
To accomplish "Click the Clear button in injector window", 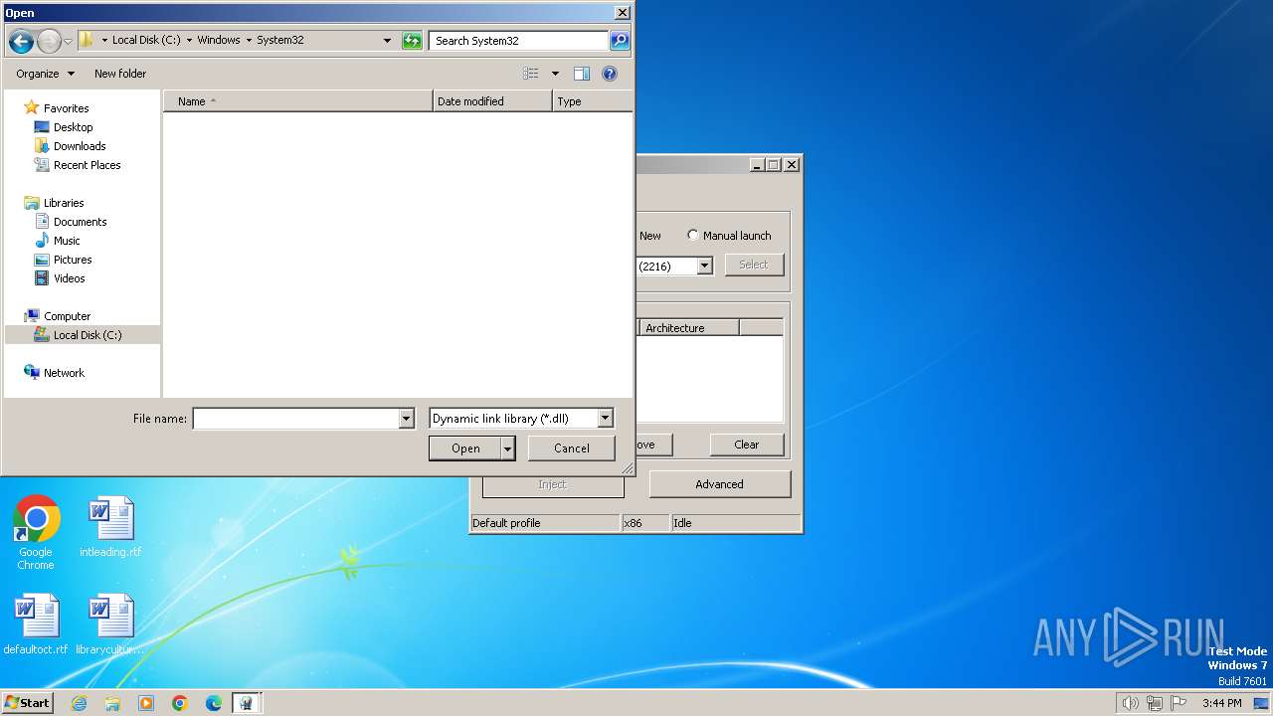I will click(747, 445).
